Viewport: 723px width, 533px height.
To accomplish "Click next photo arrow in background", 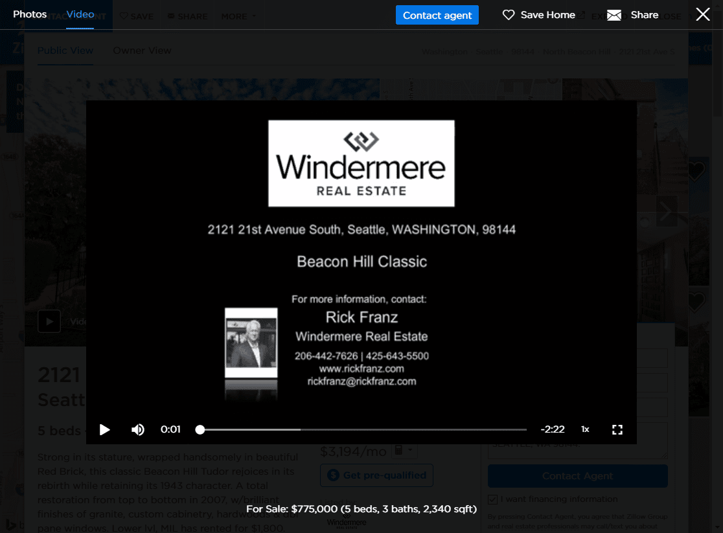I will [666, 211].
